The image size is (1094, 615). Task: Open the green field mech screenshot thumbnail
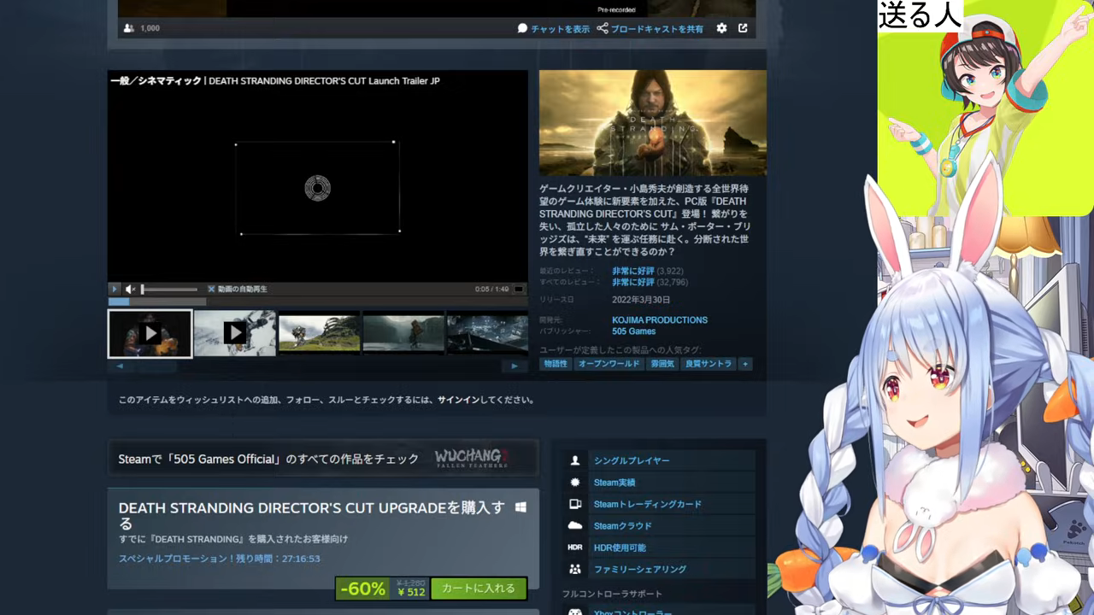(320, 333)
